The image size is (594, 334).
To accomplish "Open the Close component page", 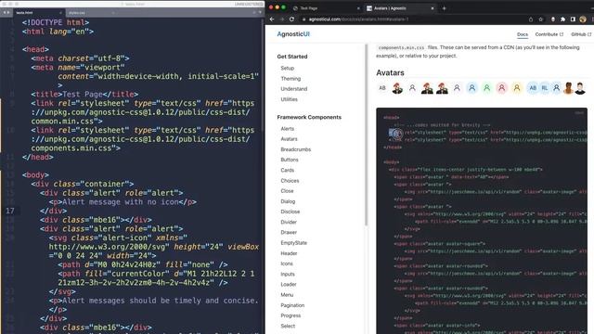I will click(x=287, y=191).
